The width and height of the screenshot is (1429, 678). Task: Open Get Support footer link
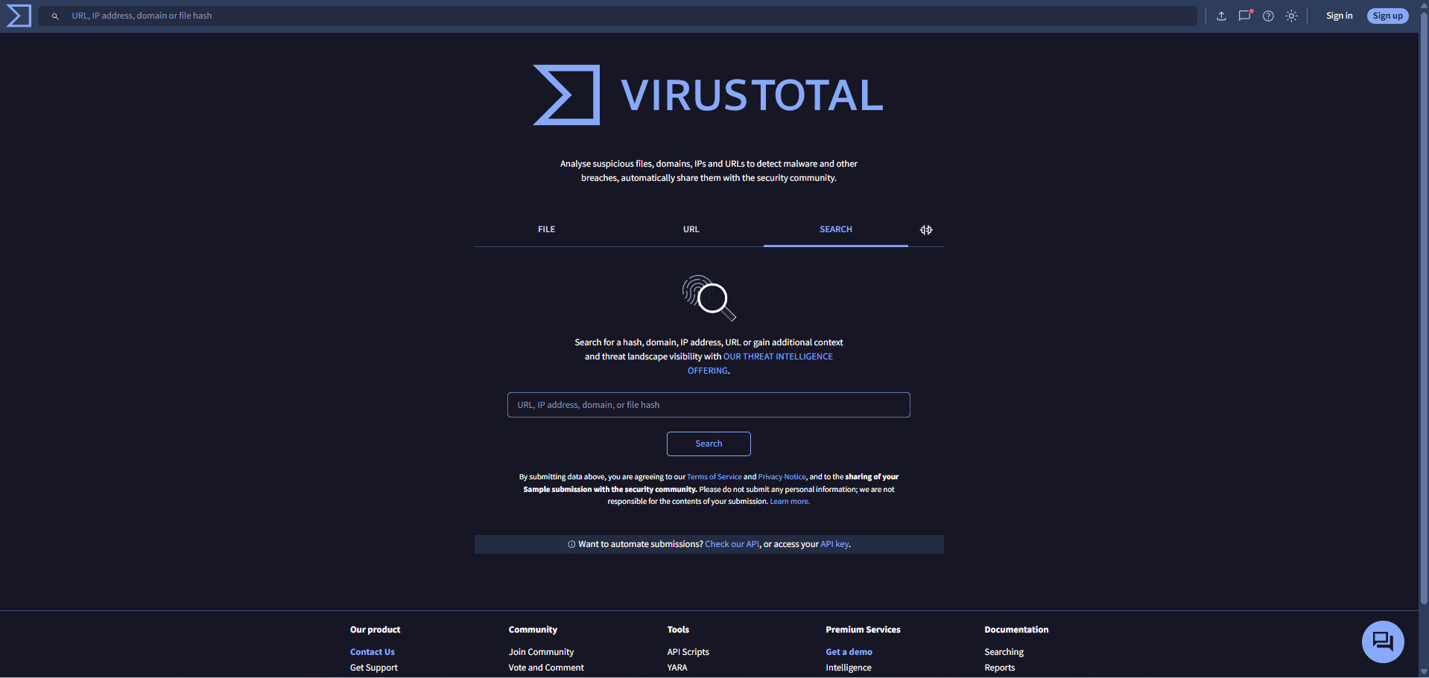(374, 668)
